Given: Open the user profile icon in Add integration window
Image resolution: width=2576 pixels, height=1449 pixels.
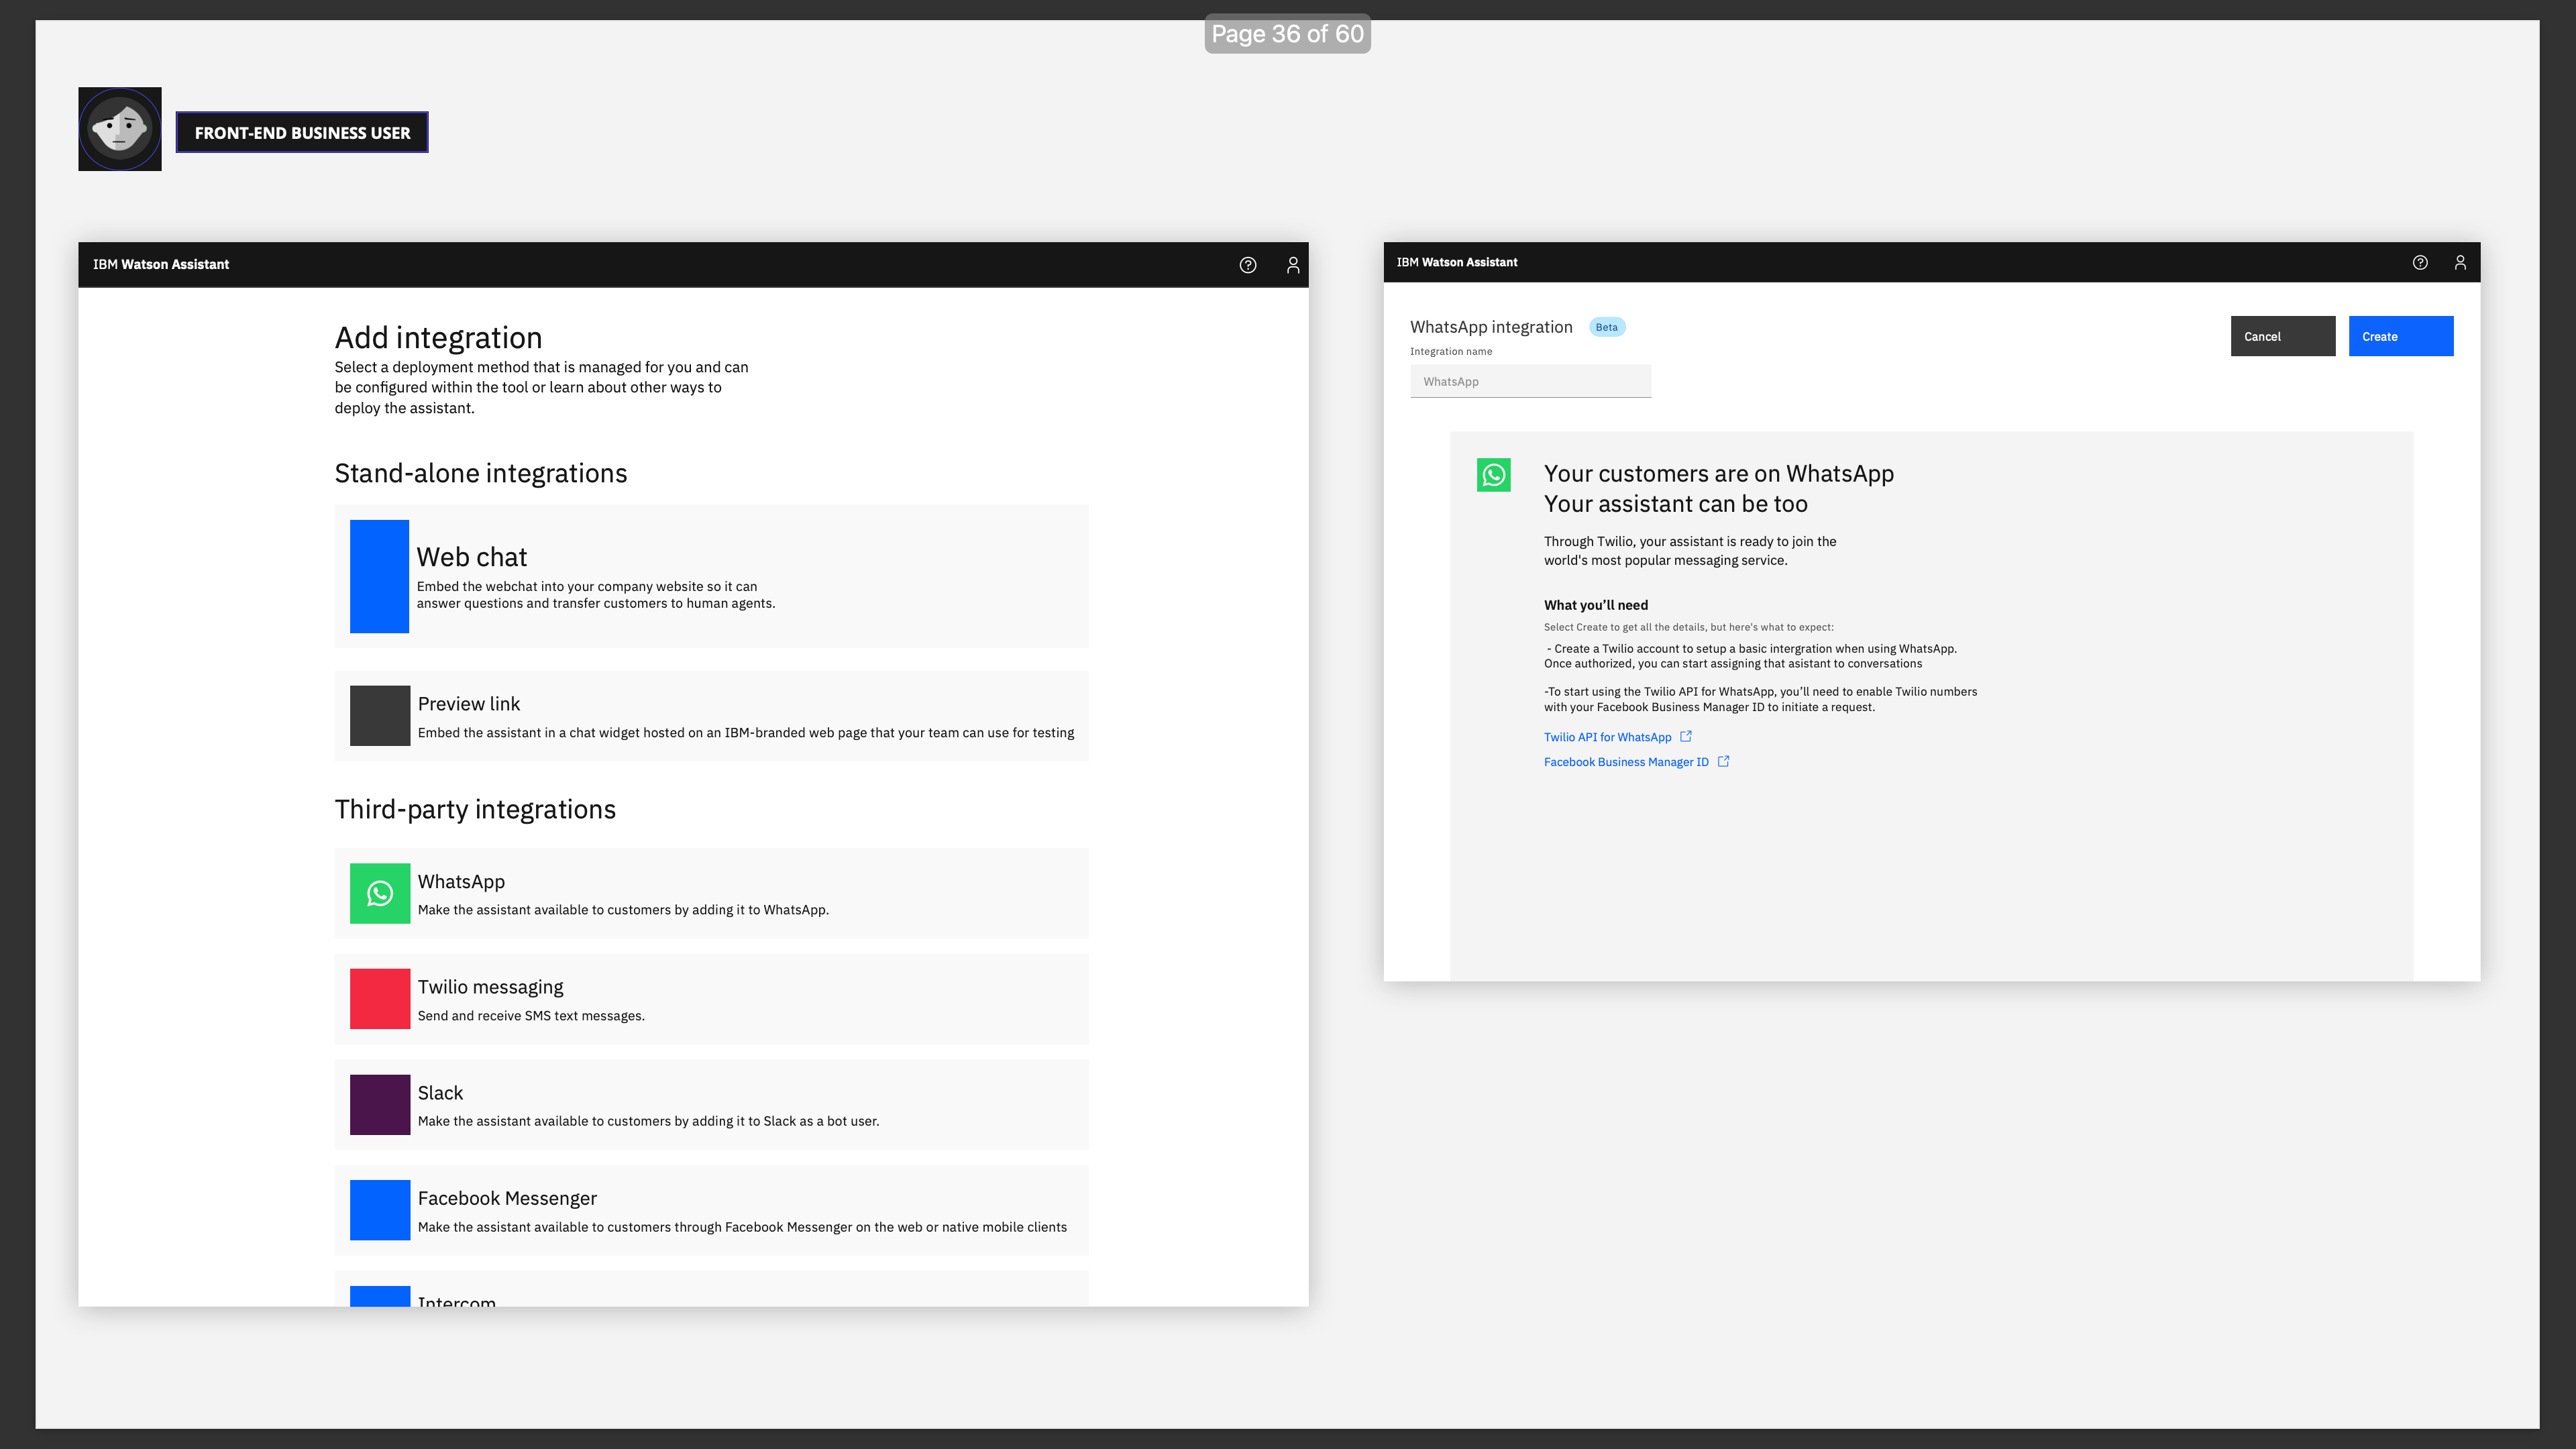Looking at the screenshot, I should (1293, 265).
